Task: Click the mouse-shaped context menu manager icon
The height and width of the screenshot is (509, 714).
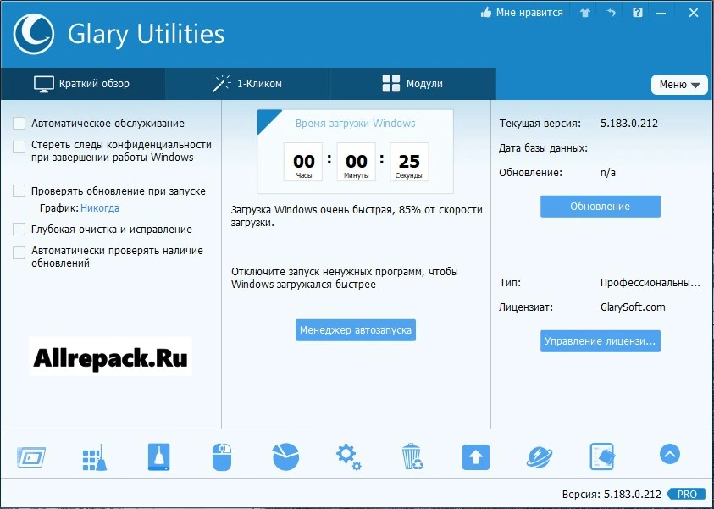Action: click(x=222, y=457)
